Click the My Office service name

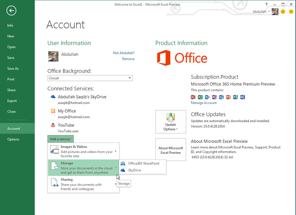tap(67, 111)
